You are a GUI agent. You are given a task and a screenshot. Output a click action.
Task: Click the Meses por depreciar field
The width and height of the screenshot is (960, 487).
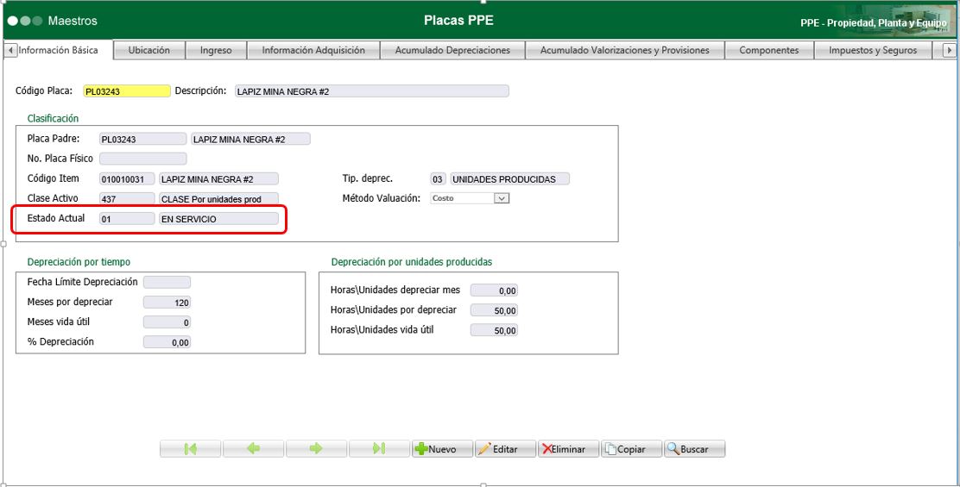click(x=167, y=303)
